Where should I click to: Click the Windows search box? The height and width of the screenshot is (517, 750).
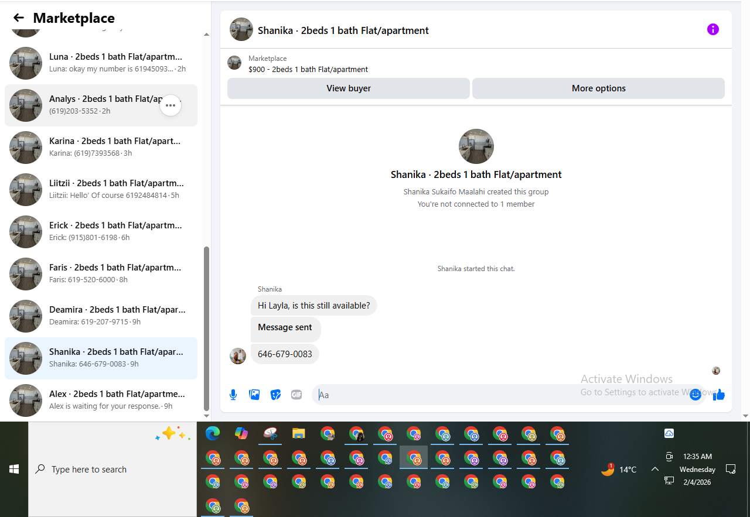[x=111, y=469]
